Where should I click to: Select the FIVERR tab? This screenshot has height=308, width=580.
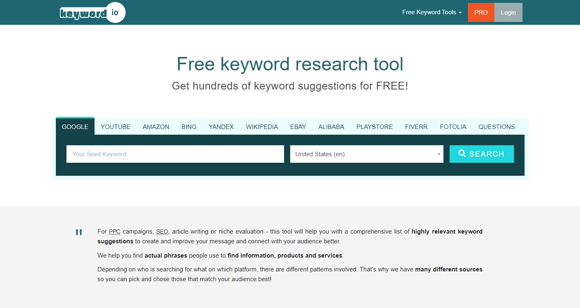(x=417, y=127)
